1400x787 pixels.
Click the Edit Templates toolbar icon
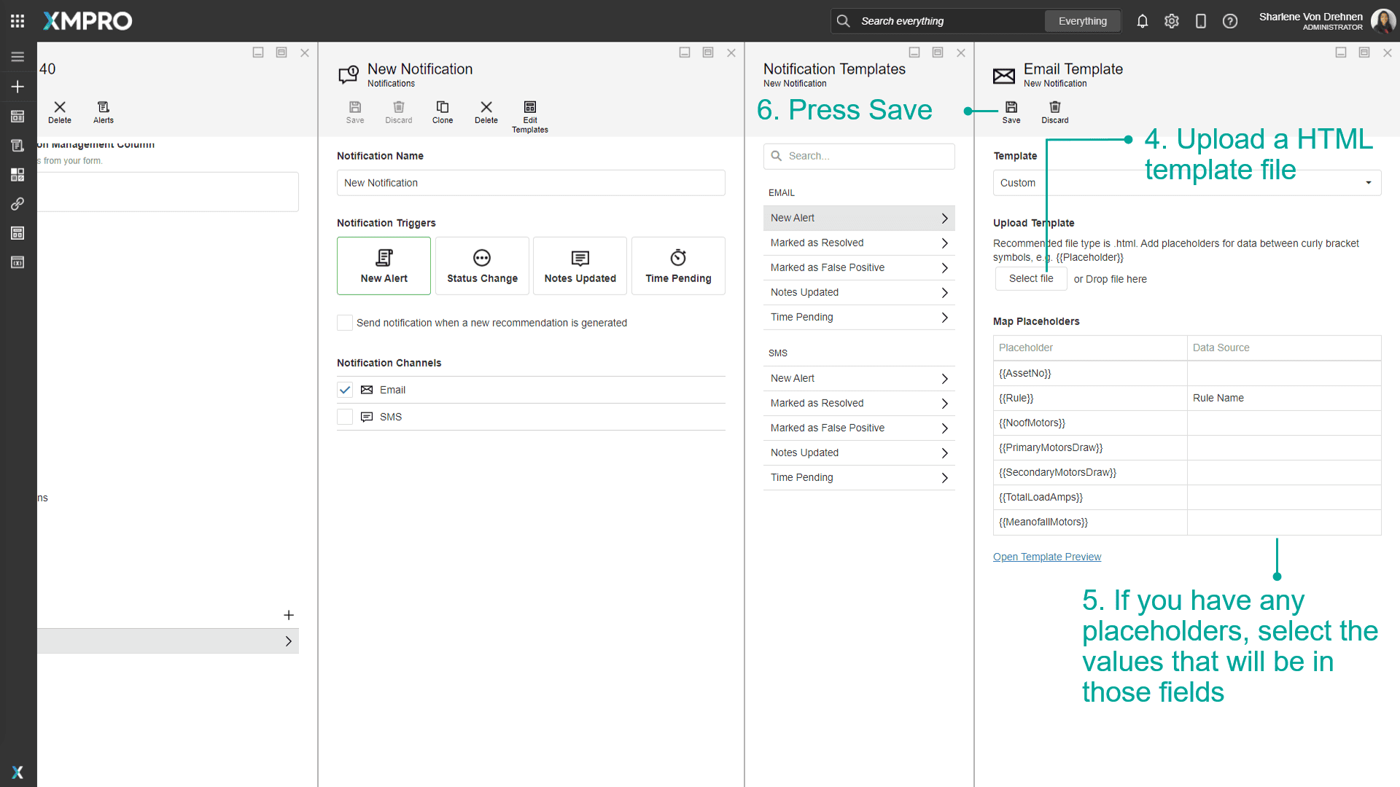529,108
